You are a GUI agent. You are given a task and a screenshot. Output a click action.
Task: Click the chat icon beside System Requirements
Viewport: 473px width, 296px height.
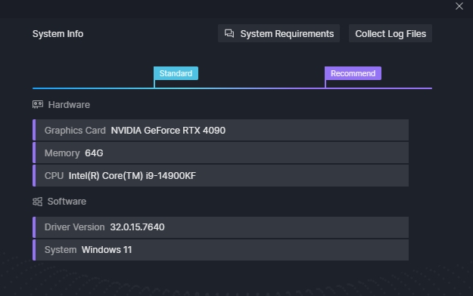[x=229, y=33]
